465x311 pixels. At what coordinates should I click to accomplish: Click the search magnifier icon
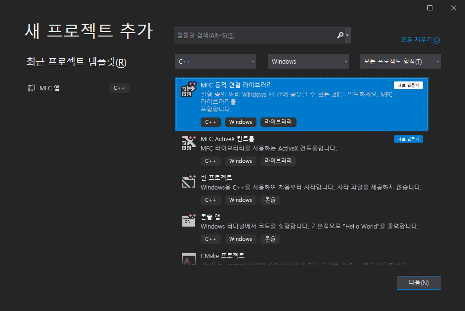[340, 35]
